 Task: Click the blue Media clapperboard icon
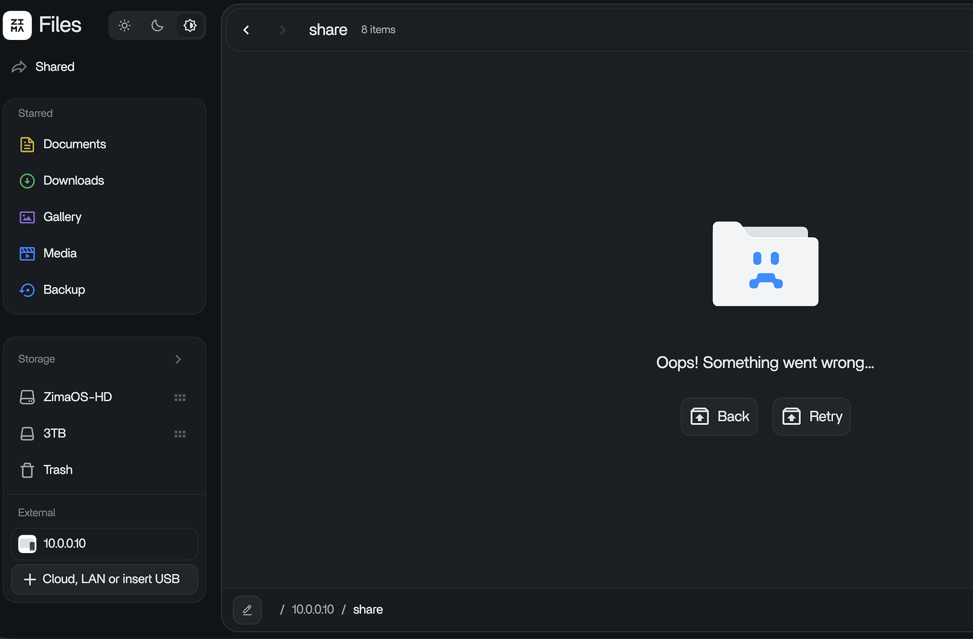tap(27, 254)
